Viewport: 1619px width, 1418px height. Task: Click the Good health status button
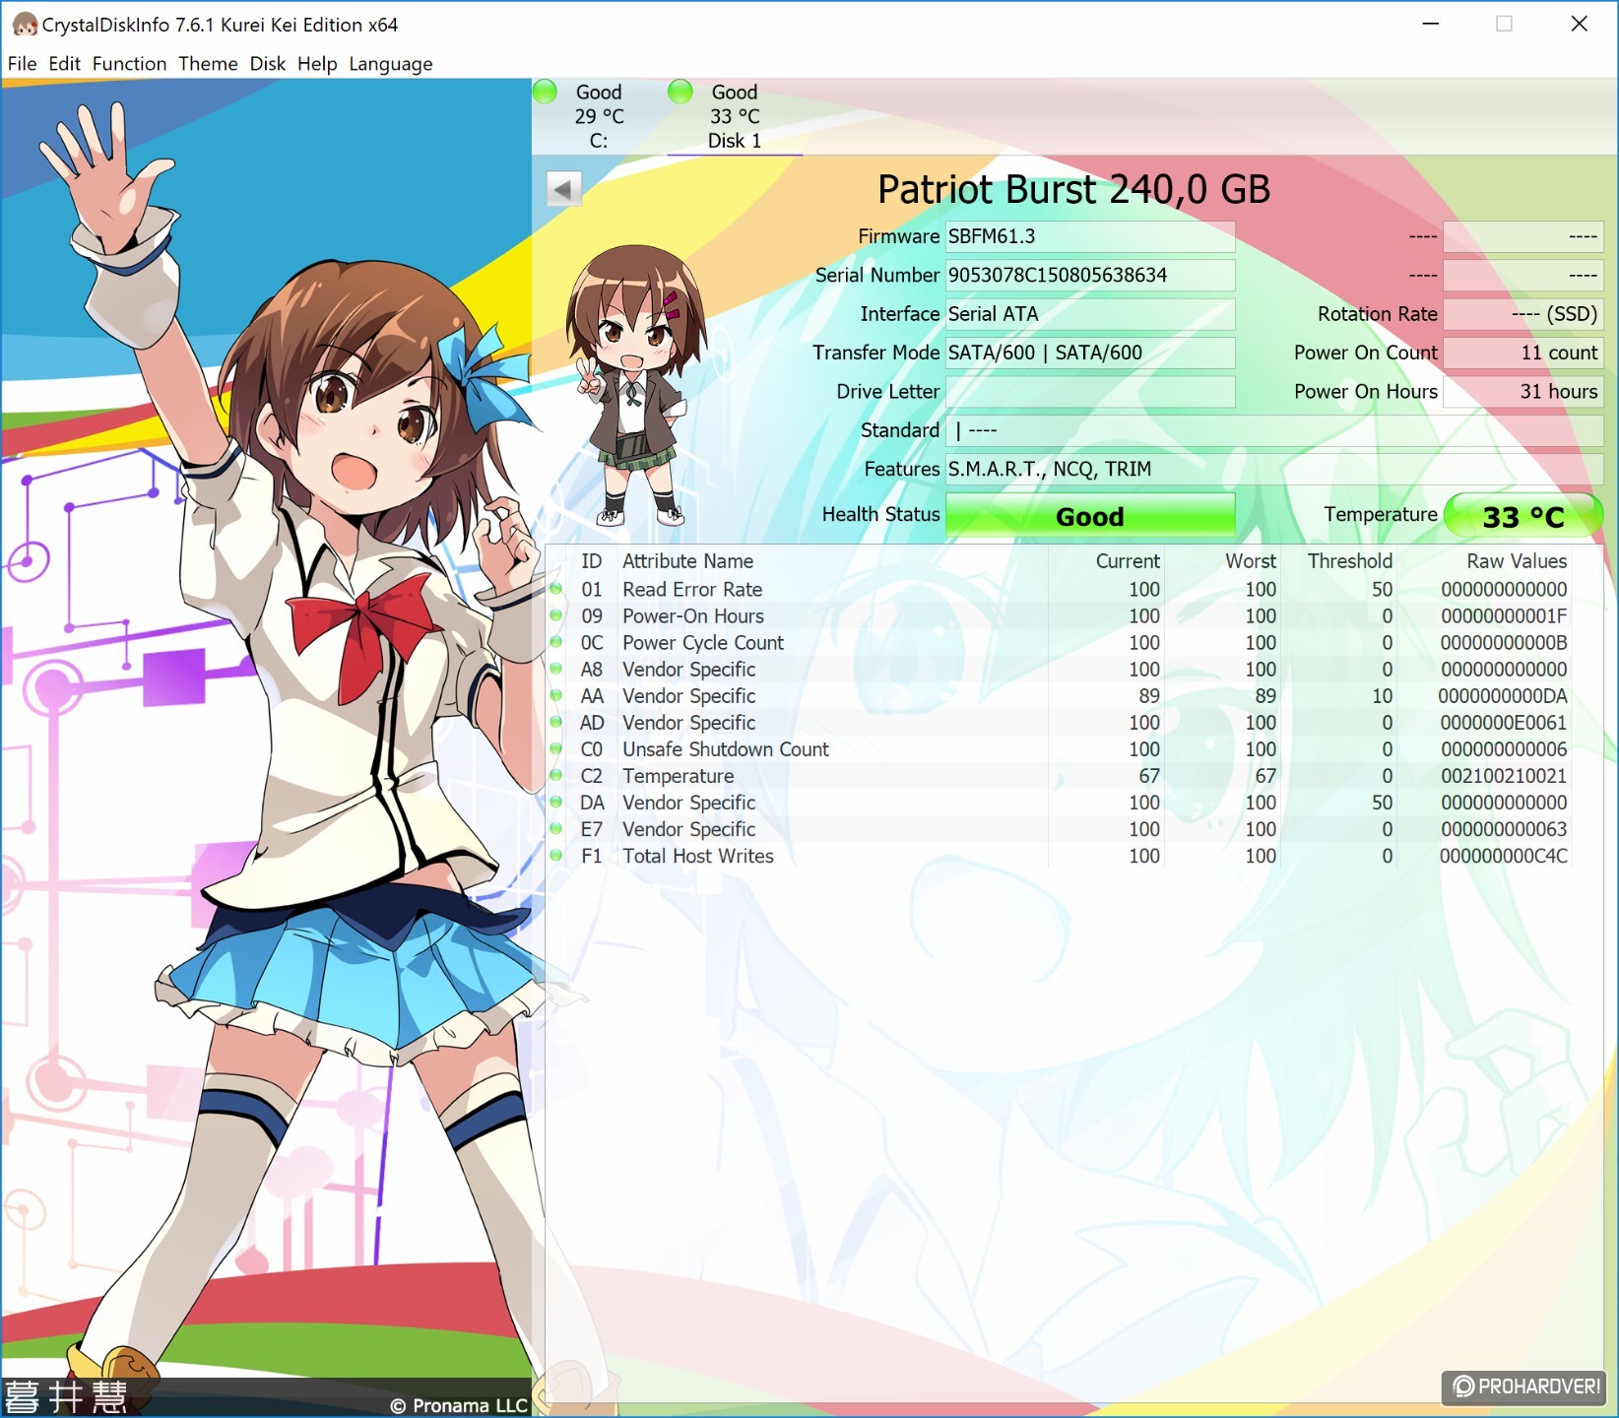pos(1090,516)
